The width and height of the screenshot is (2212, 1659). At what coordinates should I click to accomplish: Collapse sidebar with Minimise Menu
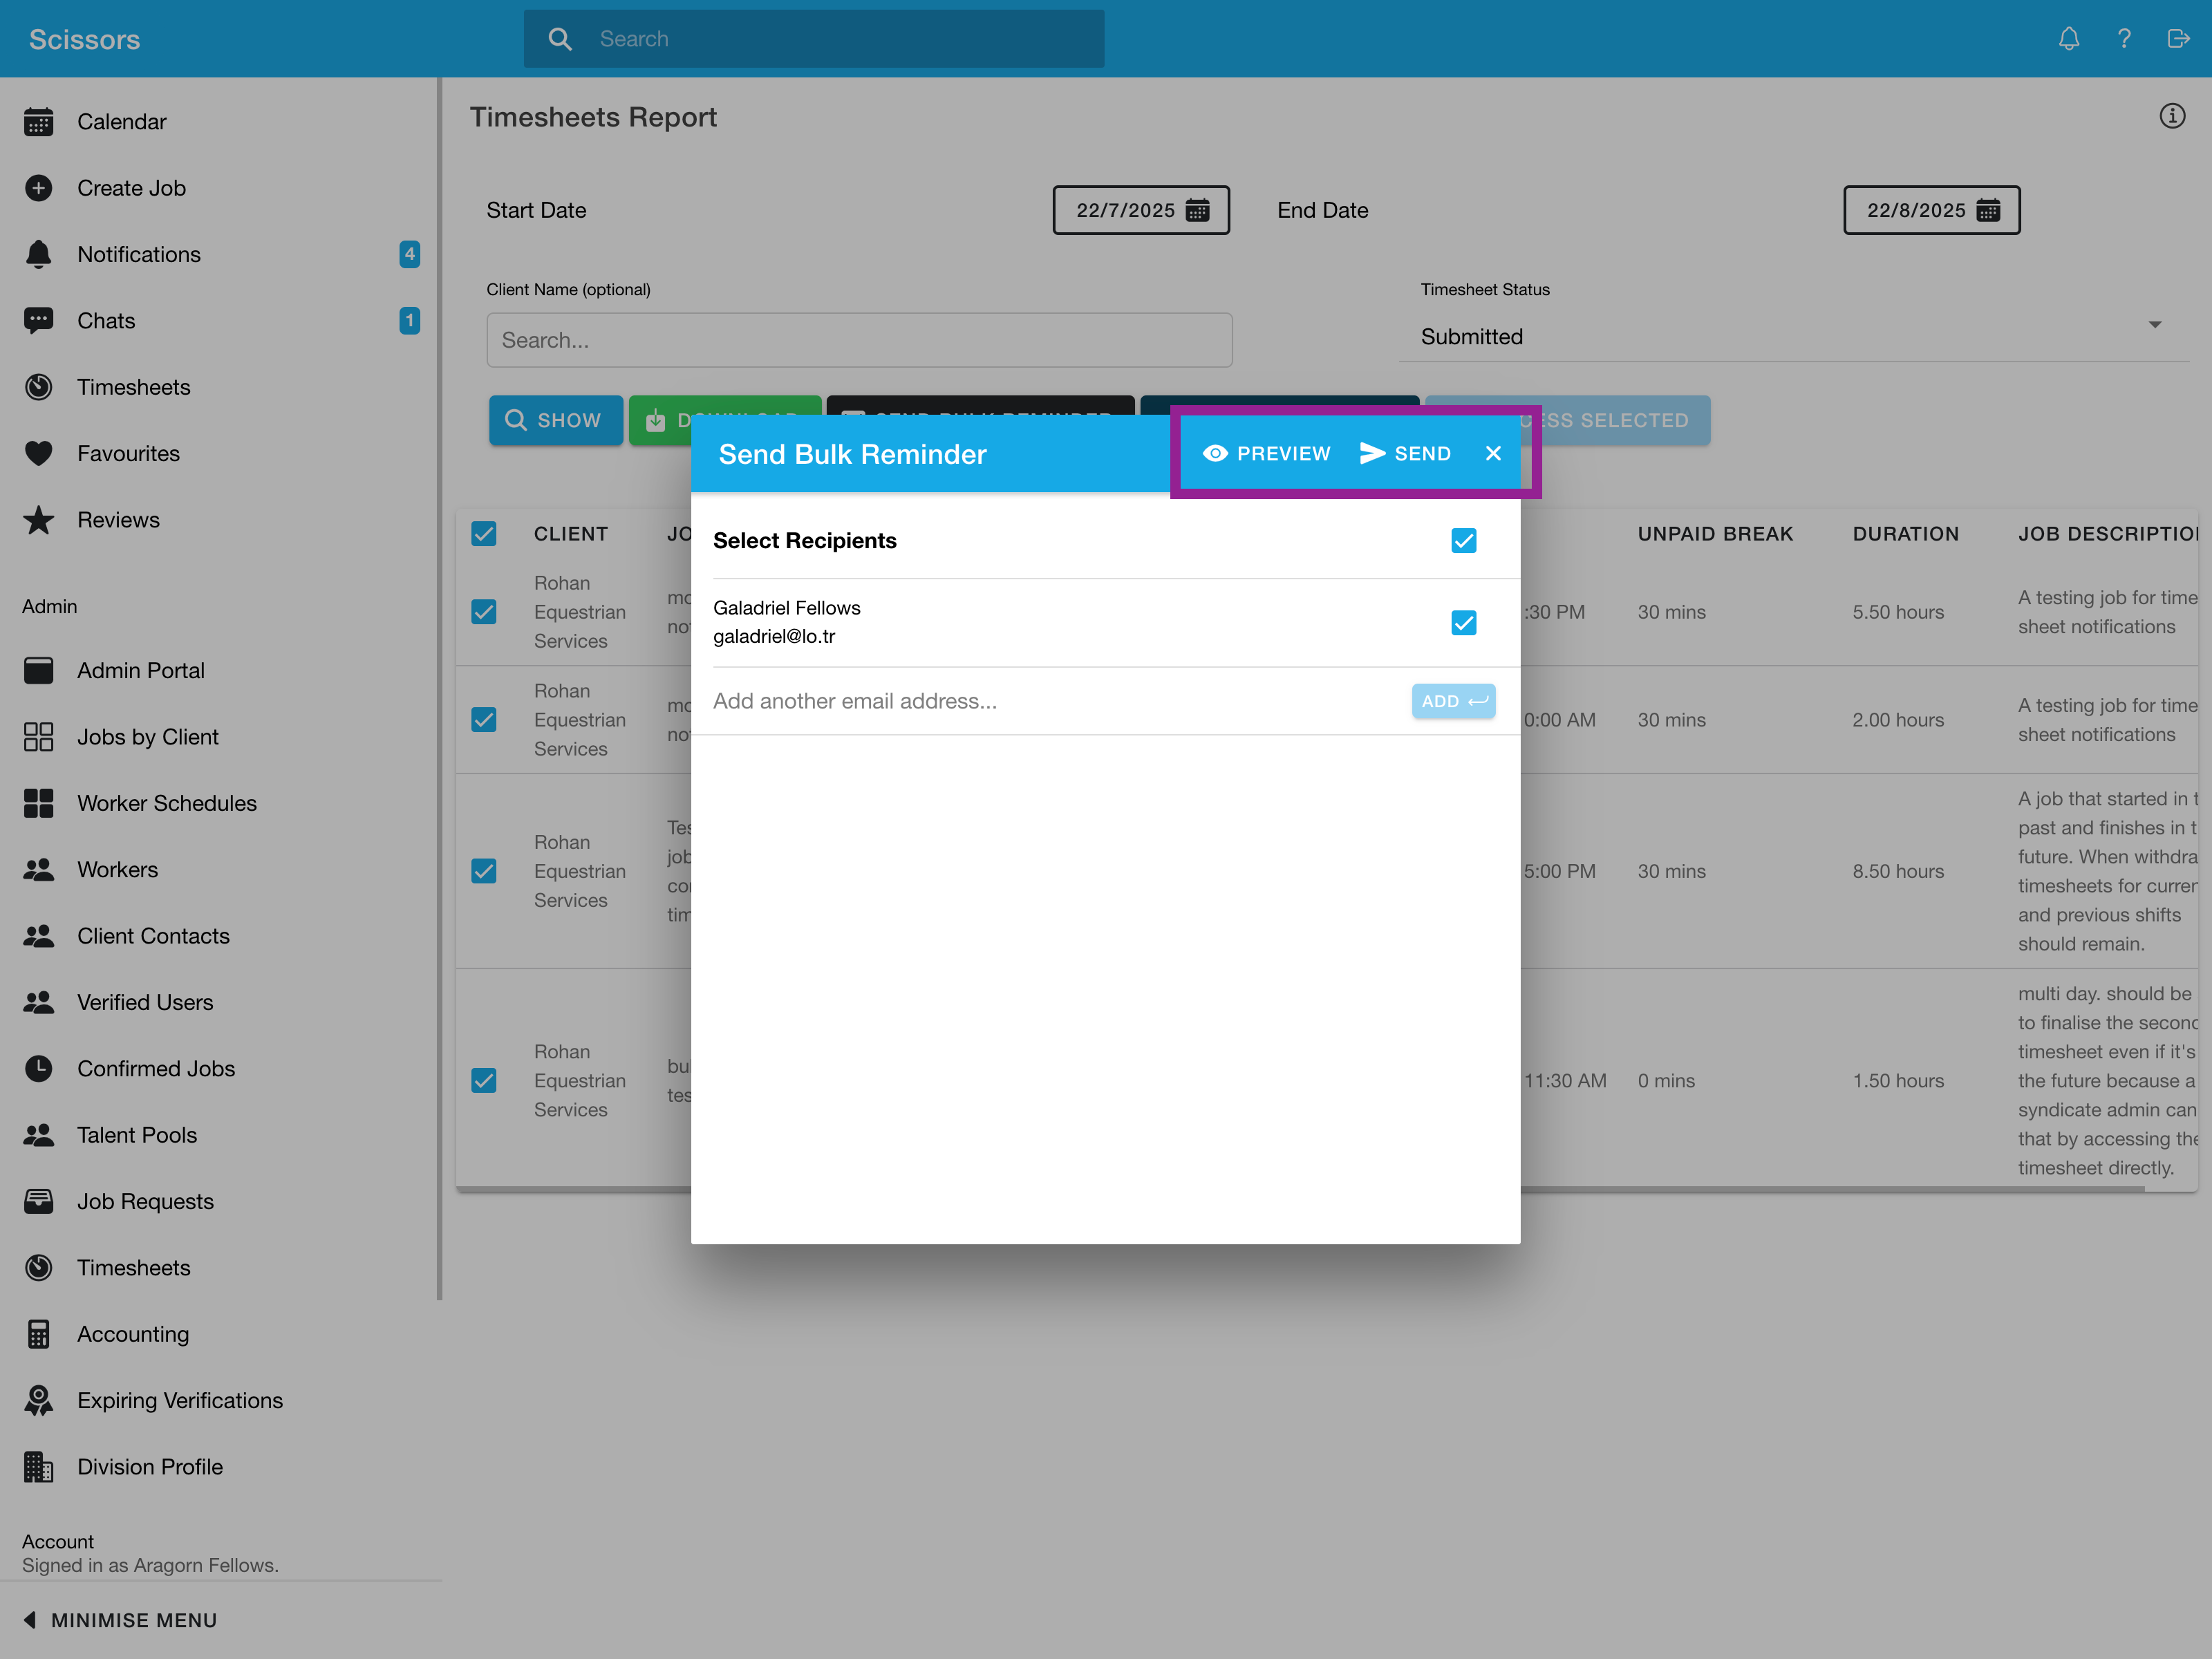[120, 1620]
